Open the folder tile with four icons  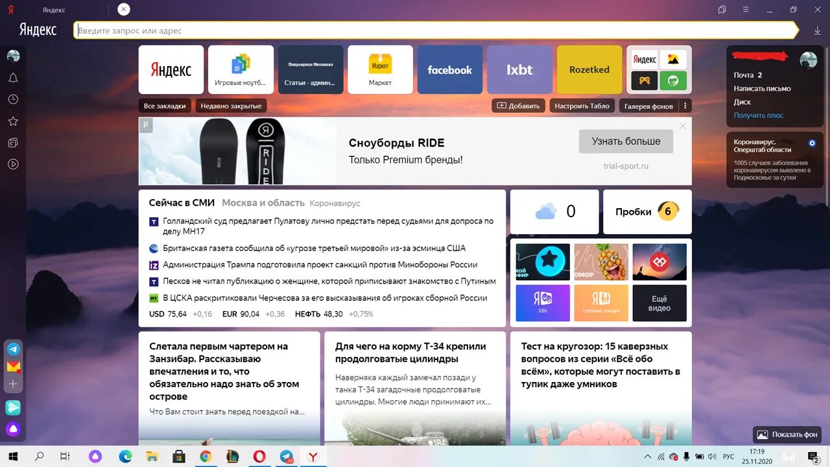659,69
